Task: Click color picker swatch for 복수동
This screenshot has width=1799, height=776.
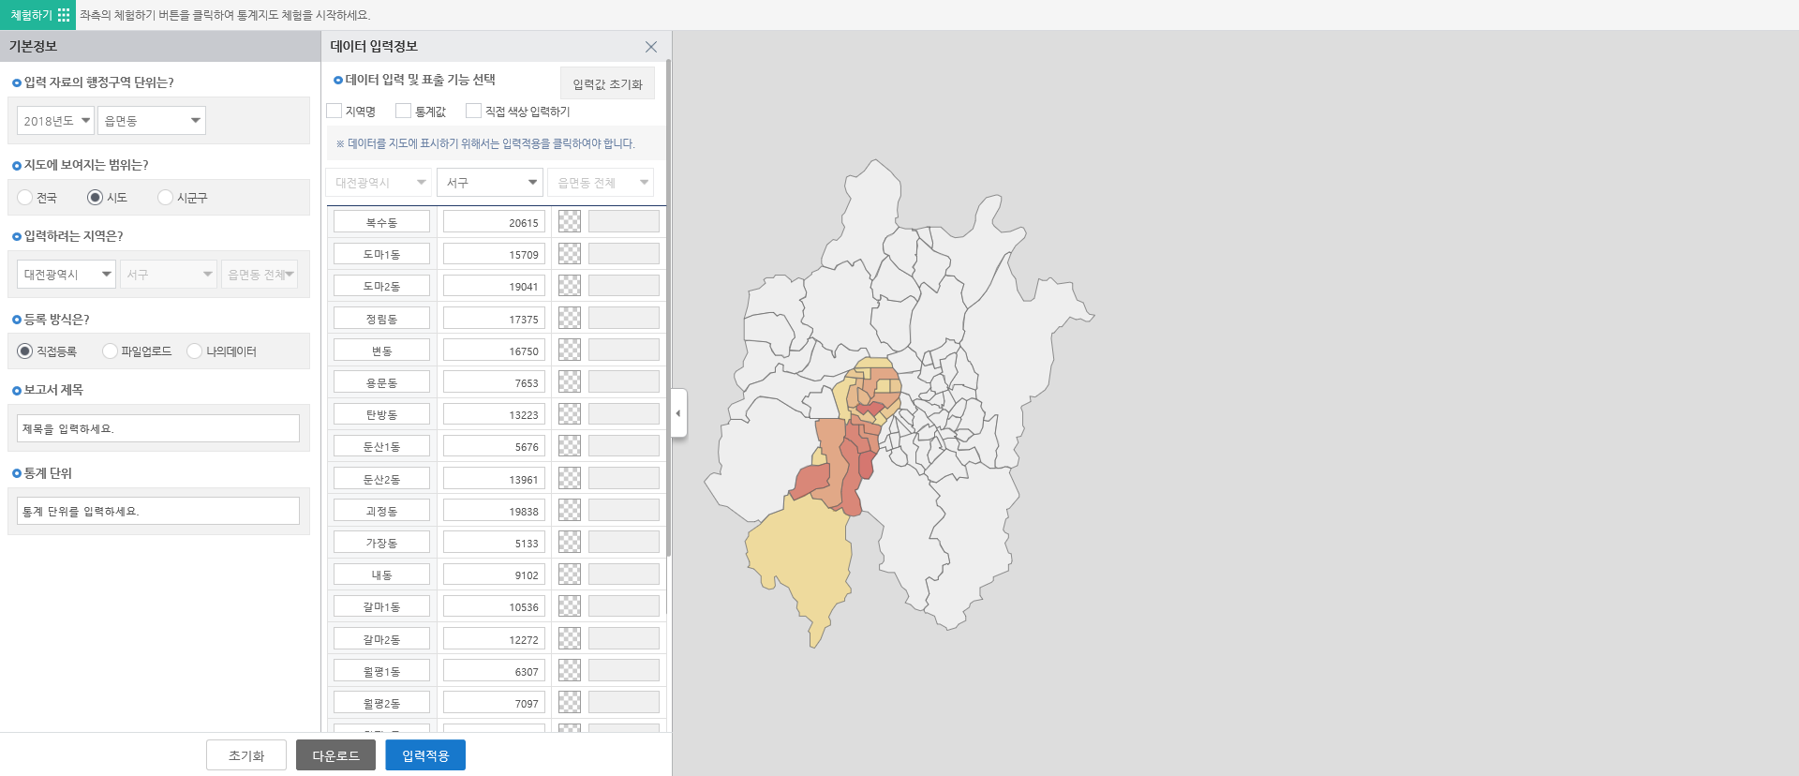Action: (570, 222)
